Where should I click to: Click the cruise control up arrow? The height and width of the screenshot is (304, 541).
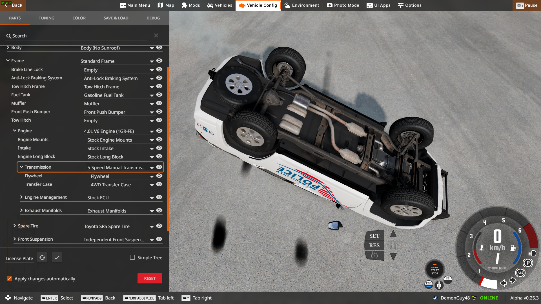click(x=393, y=234)
